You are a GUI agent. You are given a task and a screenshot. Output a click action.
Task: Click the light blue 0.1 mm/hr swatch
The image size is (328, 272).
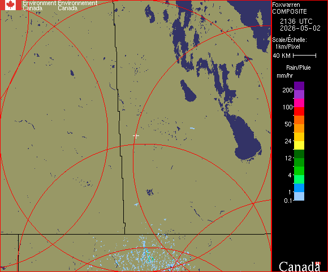[299, 197]
